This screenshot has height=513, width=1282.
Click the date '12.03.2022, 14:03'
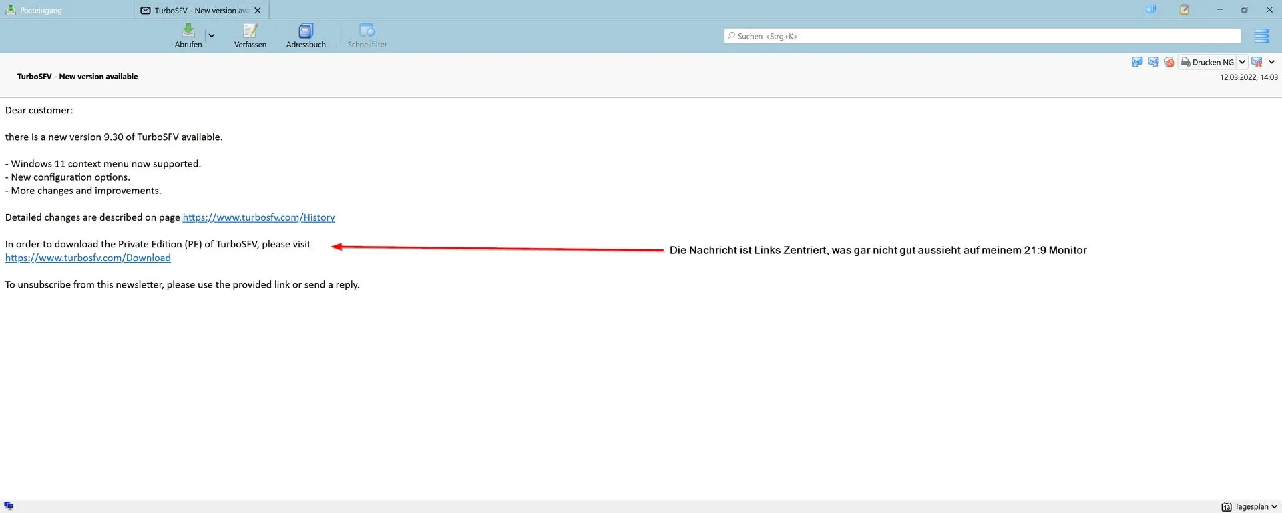[1249, 77]
